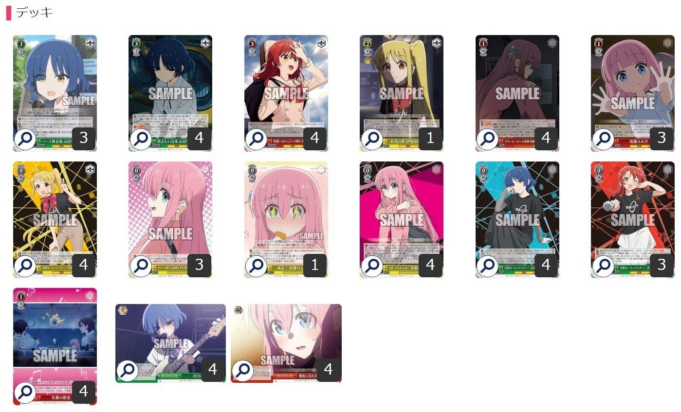Image resolution: width=681 pixels, height=412 pixels.
Task: Click magnifier on yellow-background Nijika card
Action: pyautogui.click(x=25, y=266)
